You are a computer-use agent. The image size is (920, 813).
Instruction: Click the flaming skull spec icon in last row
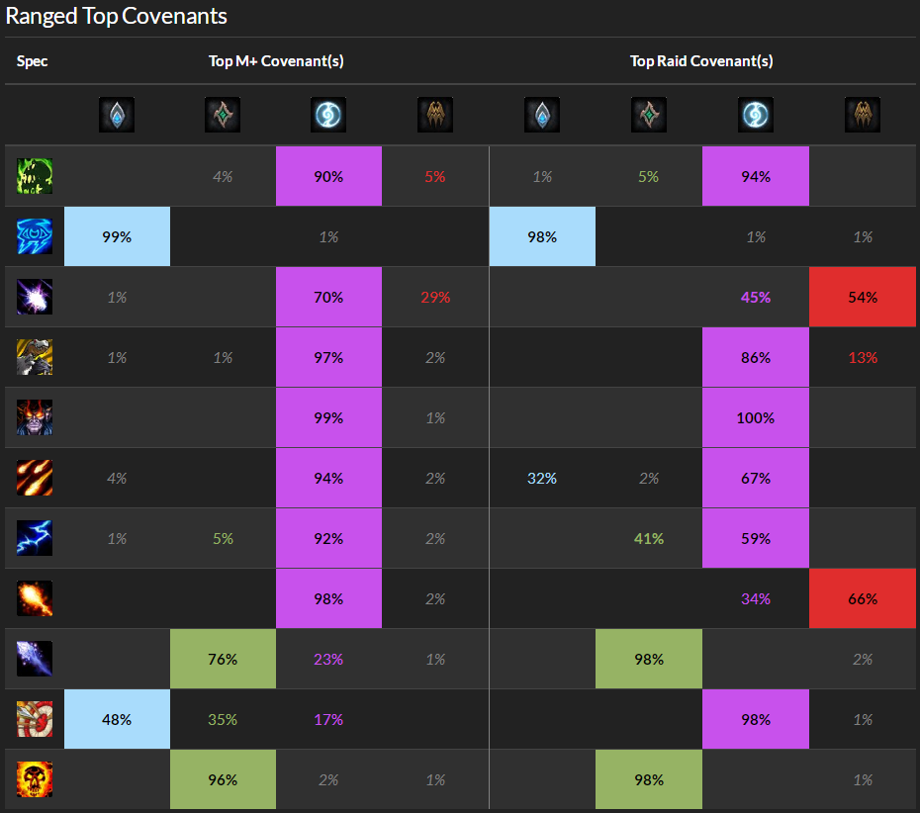coord(35,779)
